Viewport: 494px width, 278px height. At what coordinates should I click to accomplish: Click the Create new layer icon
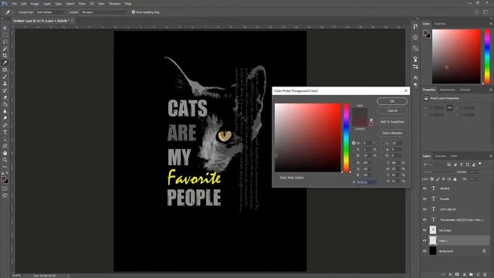click(478, 275)
